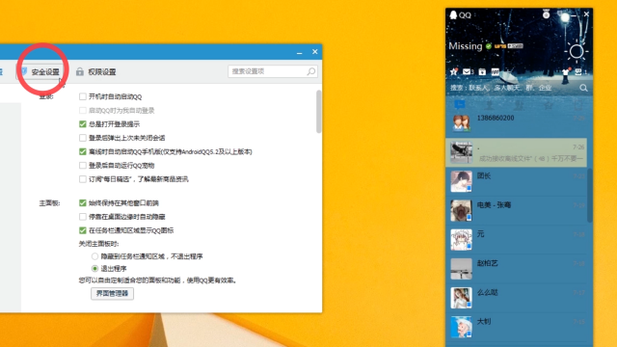Switch to conversations tab in QQ panel
617x347 pixels.
click(x=459, y=105)
